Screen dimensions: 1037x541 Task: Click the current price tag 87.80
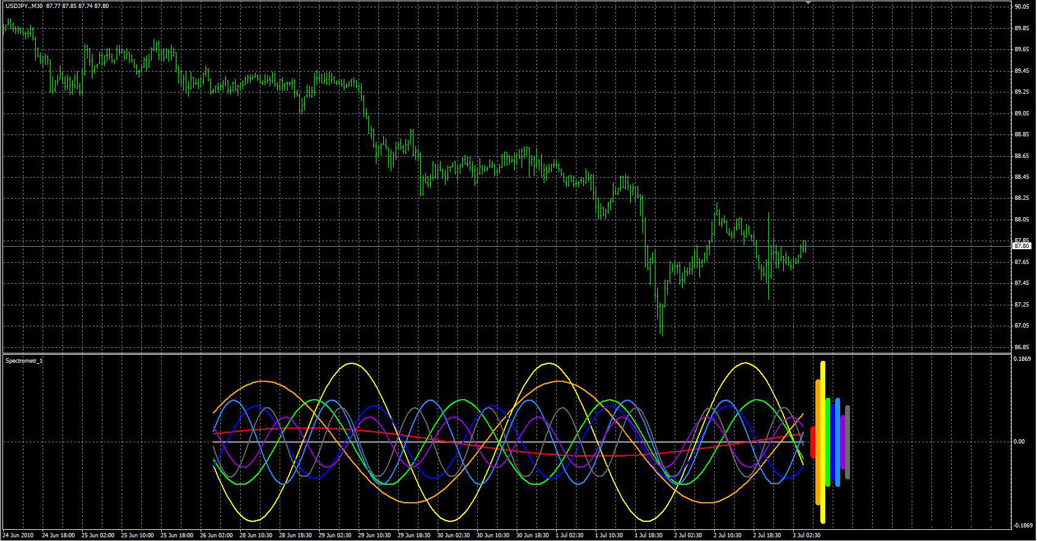(1022, 246)
